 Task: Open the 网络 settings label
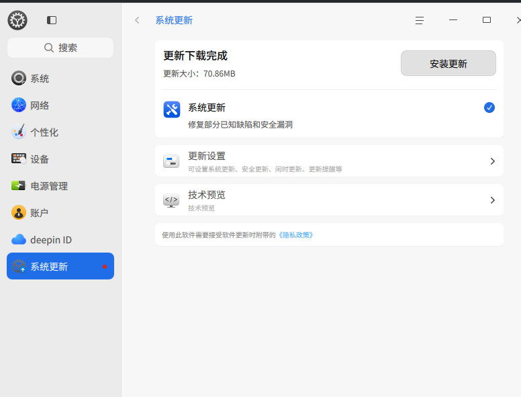pos(40,105)
